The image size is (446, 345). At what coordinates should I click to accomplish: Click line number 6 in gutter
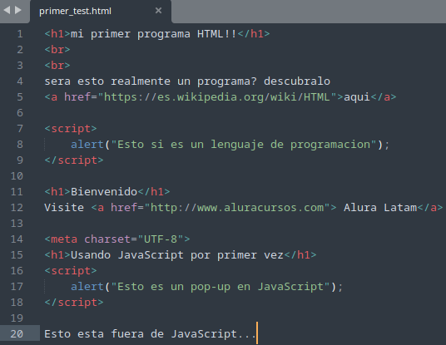coord(20,113)
